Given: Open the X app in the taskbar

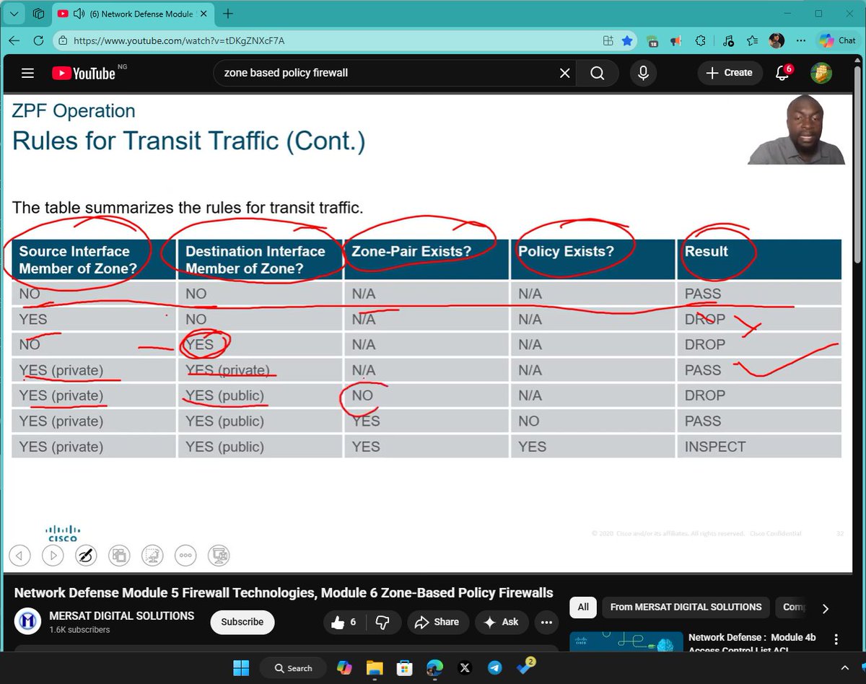Looking at the screenshot, I should coord(465,668).
